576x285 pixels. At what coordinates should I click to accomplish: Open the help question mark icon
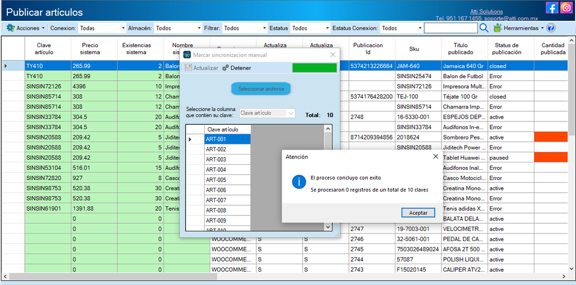coord(551,28)
